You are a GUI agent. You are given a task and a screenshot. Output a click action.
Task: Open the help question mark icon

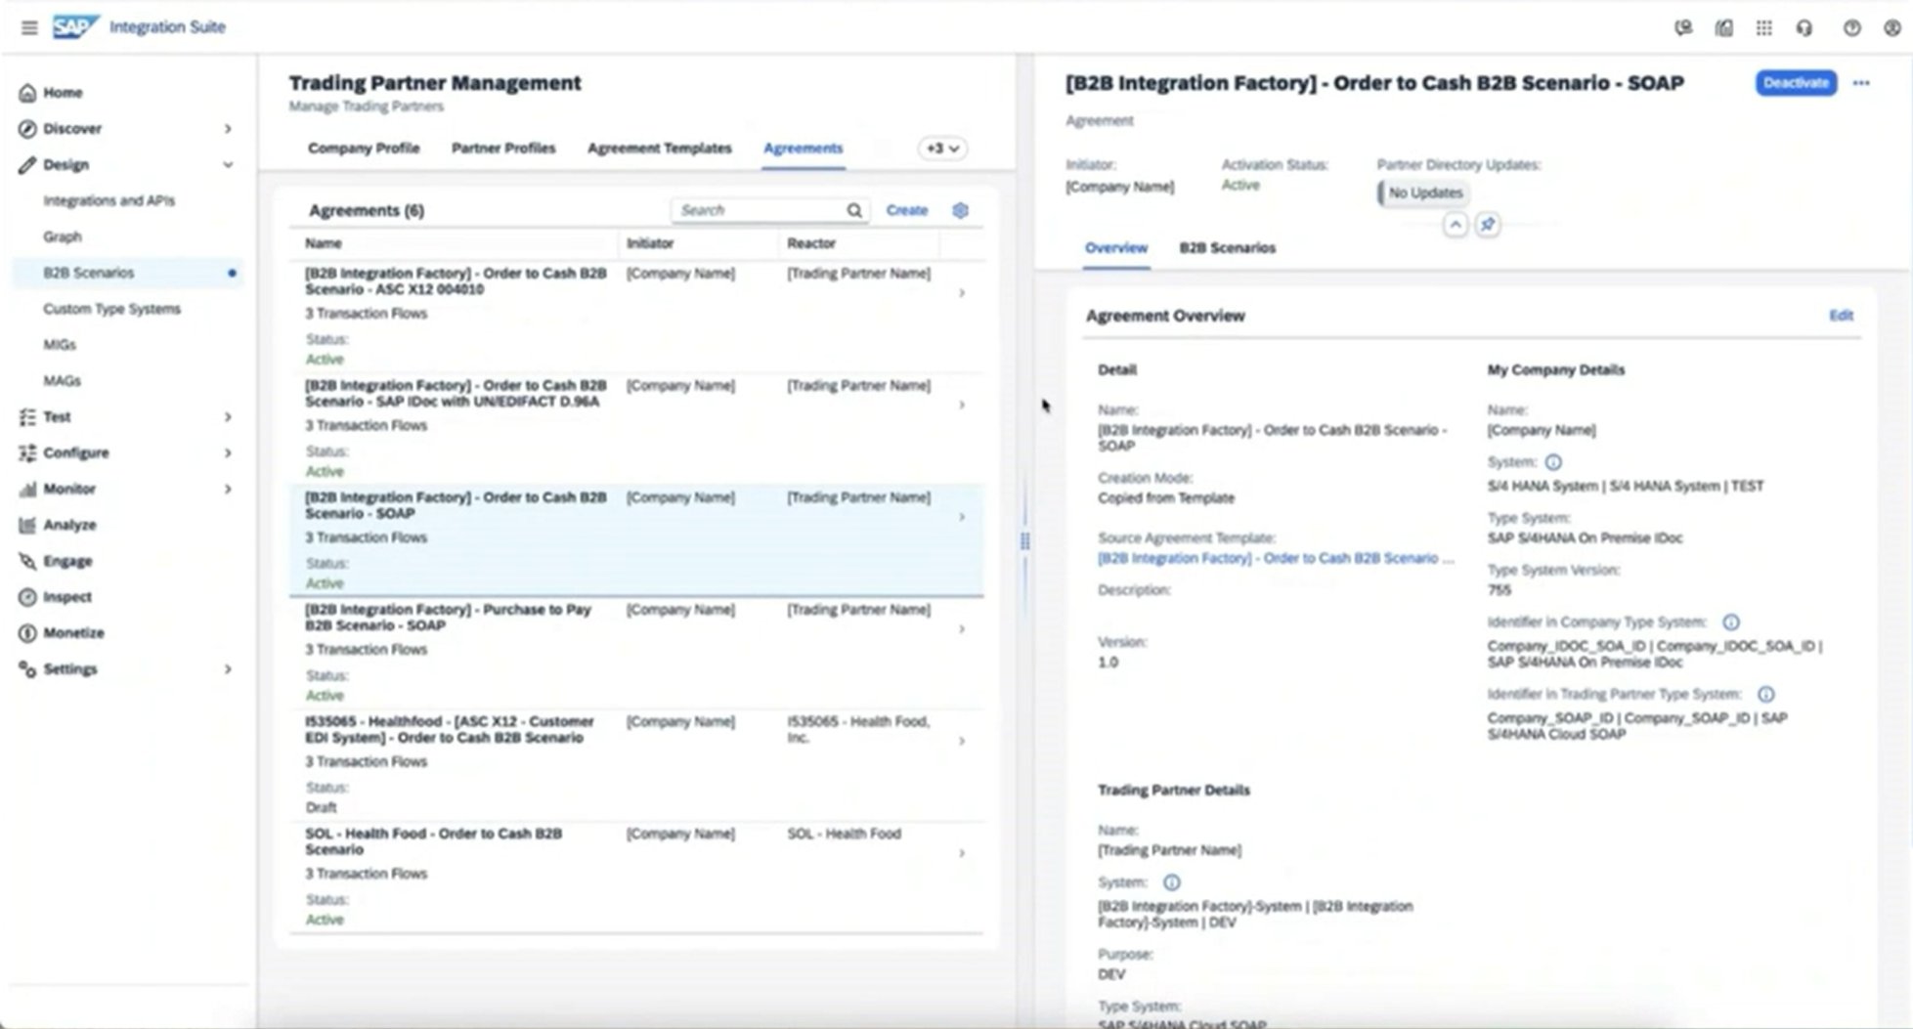tap(1851, 28)
